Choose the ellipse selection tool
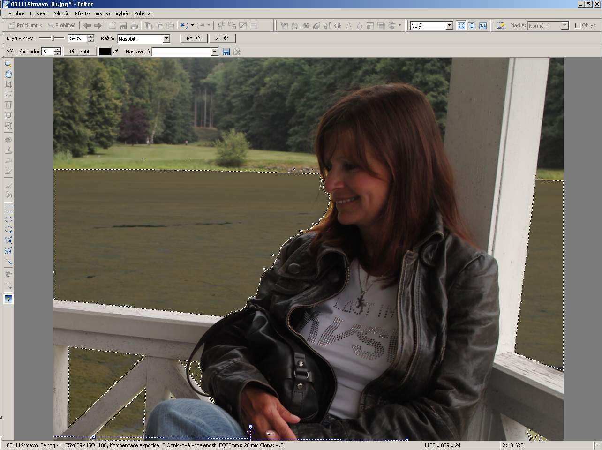Image resolution: width=602 pixels, height=450 pixels. point(8,219)
